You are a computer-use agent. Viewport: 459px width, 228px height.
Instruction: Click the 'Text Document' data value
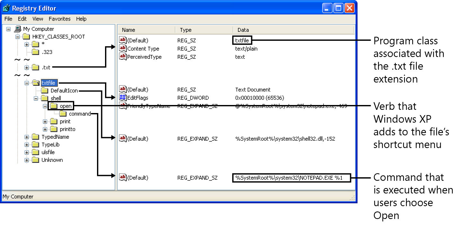[x=253, y=90]
